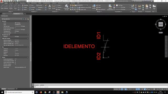Expand the Dibujo panel flyout
The height and width of the screenshot is (94, 168).
point(10,11)
